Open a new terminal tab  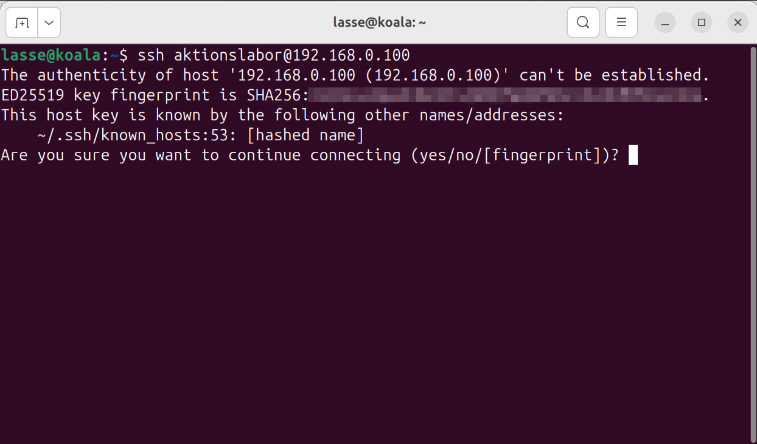22,23
